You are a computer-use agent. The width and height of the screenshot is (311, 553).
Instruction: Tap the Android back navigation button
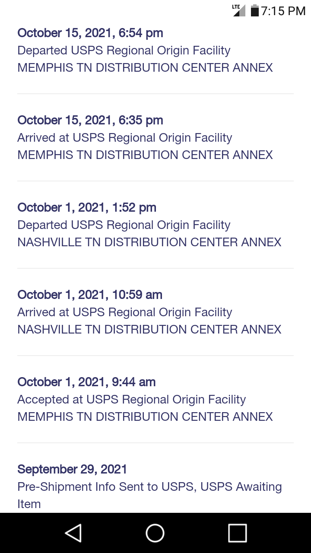(x=73, y=533)
